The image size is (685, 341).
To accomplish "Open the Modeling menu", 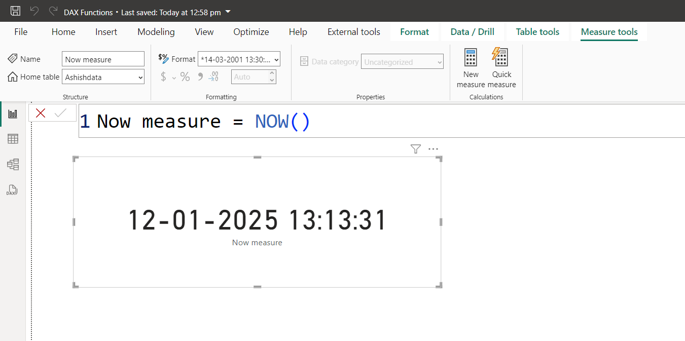I will point(156,31).
